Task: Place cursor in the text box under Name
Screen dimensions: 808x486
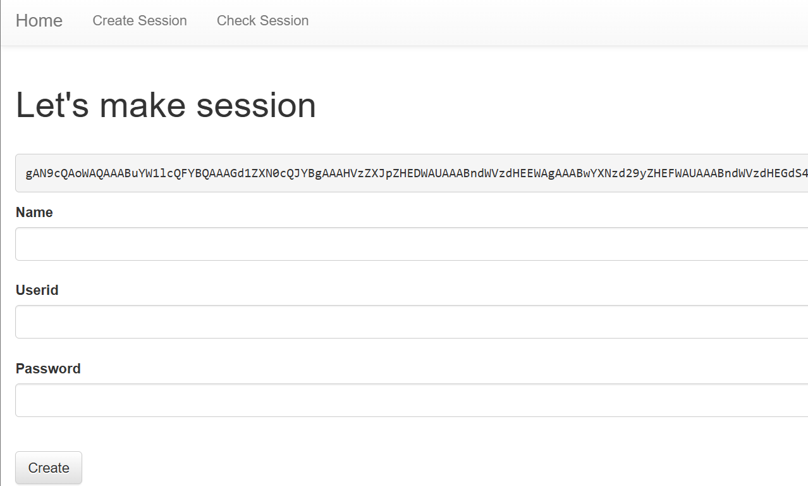Action: (x=412, y=244)
